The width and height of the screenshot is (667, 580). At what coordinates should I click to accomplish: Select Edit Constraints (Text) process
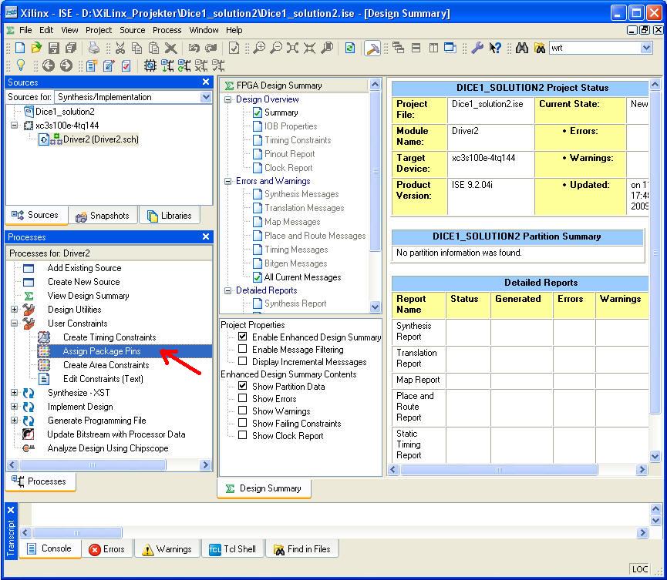tap(103, 379)
